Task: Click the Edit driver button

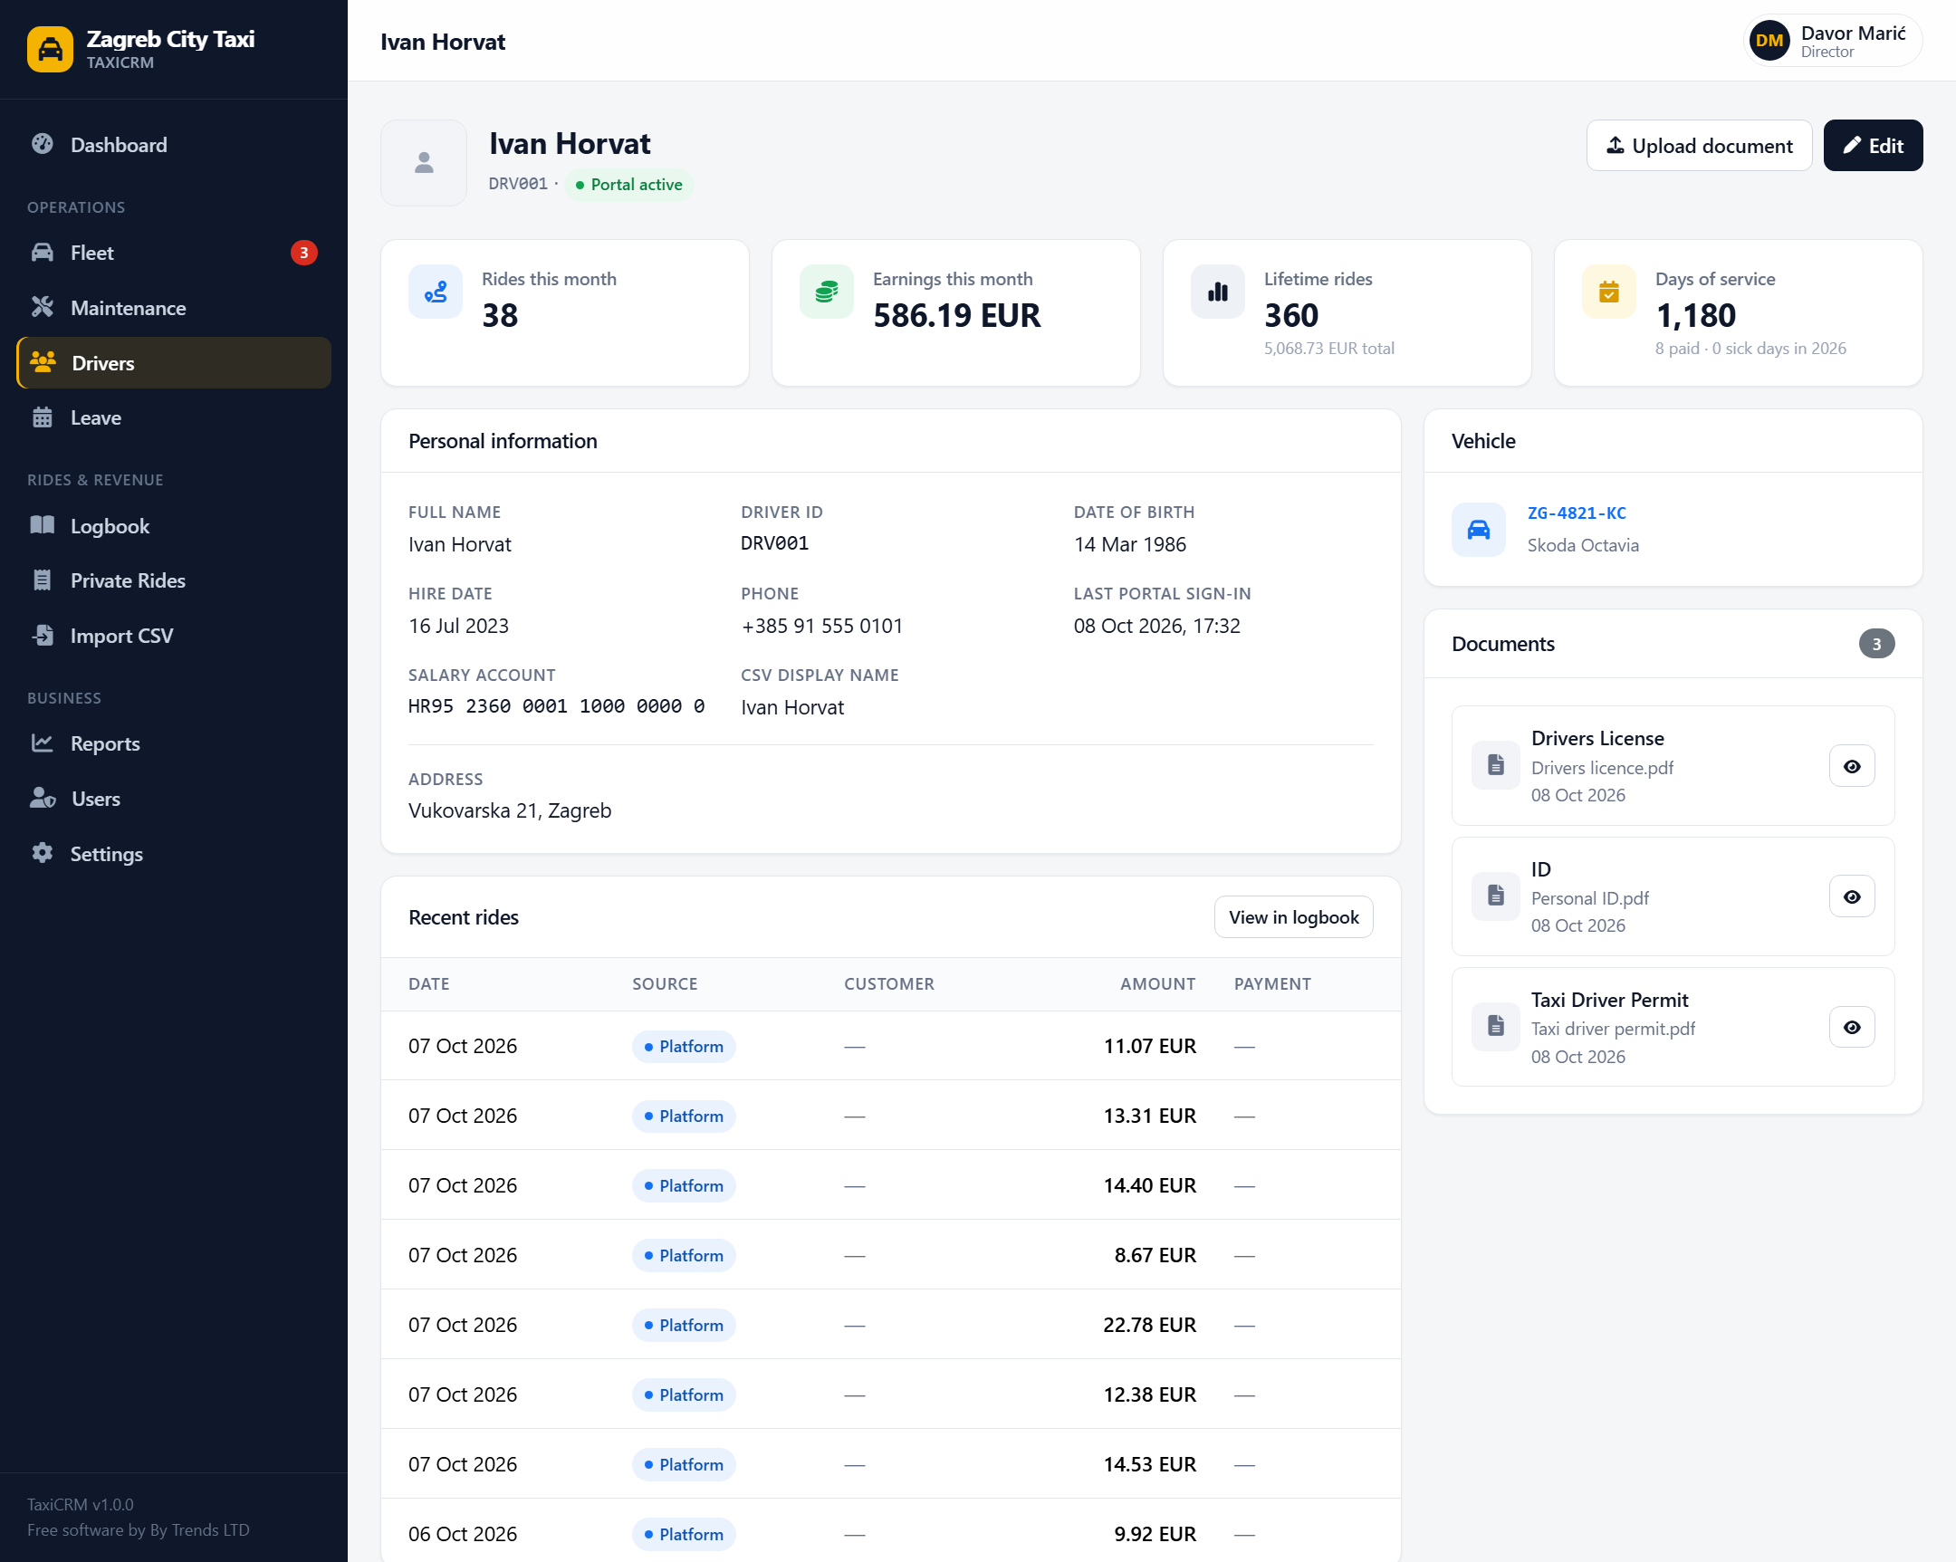Action: pos(1873,145)
